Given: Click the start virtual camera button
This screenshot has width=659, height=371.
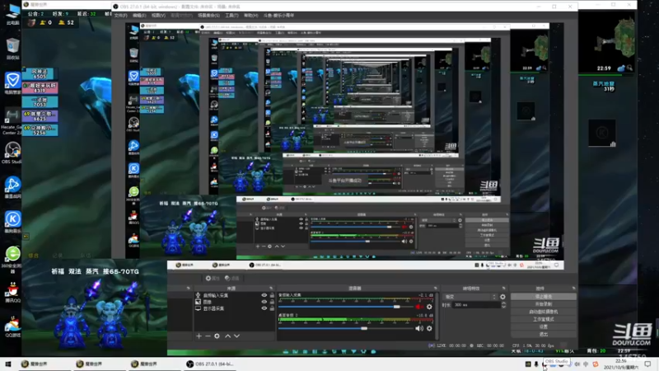Looking at the screenshot, I should tap(544, 312).
